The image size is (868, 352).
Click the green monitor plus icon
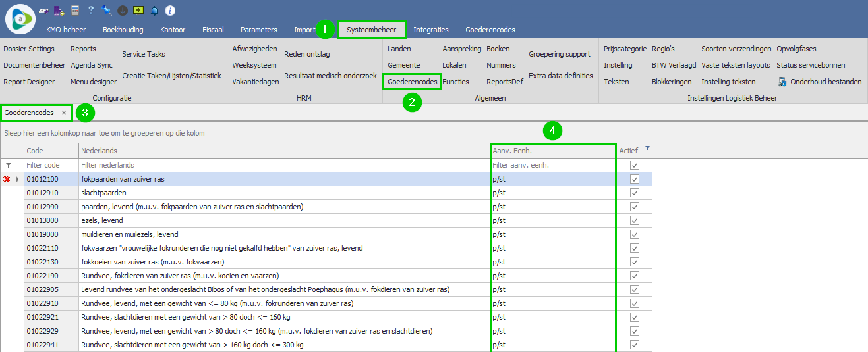[x=138, y=10]
